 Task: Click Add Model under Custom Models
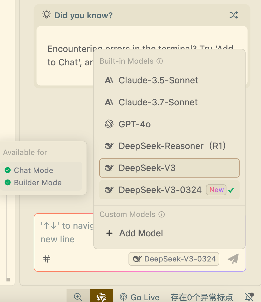pos(141,233)
